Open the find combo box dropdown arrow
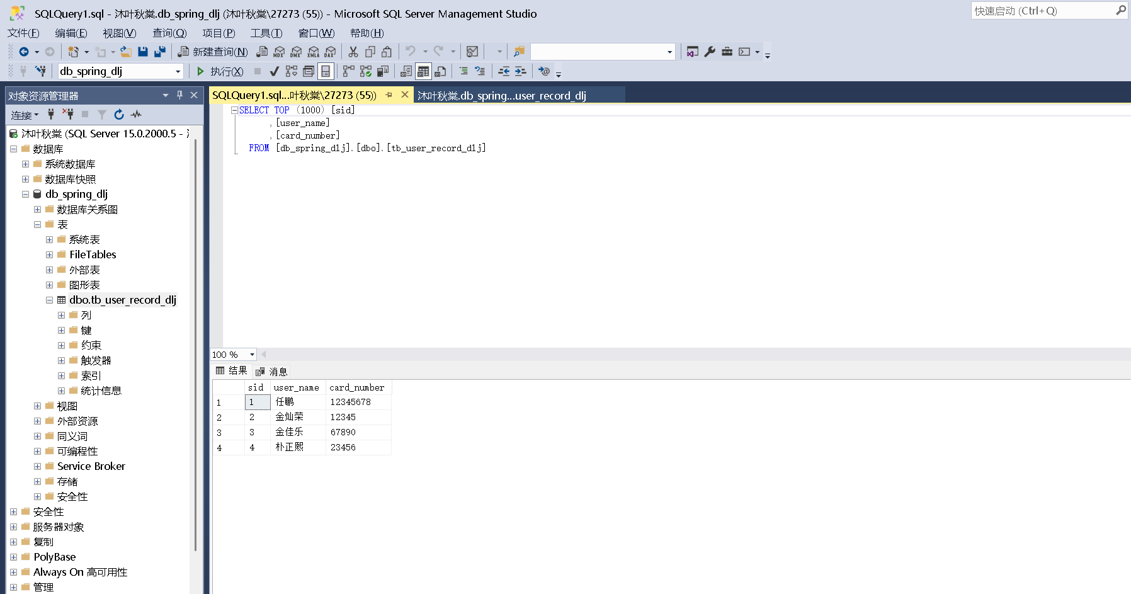Viewport: 1131px width, 594px height. coord(669,52)
